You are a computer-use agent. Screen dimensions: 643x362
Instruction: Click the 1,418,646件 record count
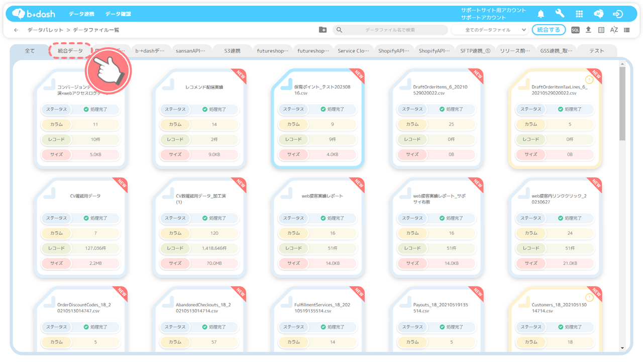[214, 248]
